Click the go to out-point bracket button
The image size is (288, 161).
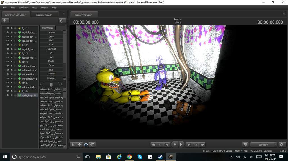click(x=196, y=144)
